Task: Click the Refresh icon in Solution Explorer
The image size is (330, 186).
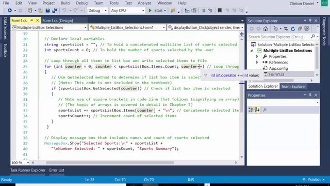Action: point(293,29)
